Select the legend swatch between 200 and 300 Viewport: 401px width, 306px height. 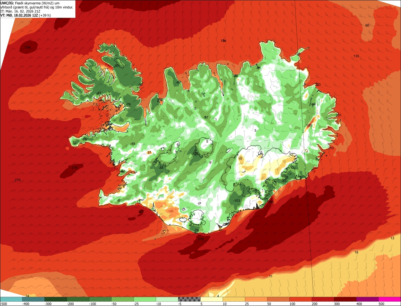click(x=323, y=299)
